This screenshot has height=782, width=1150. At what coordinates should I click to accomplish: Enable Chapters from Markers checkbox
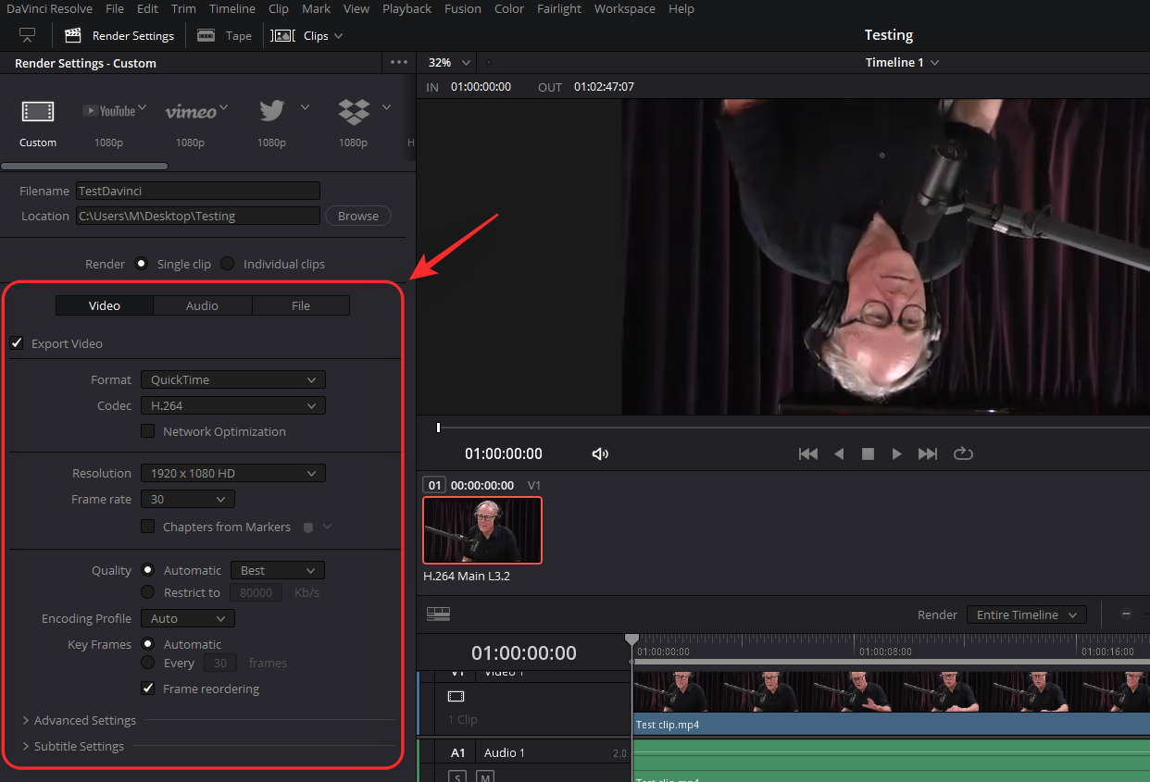147,527
